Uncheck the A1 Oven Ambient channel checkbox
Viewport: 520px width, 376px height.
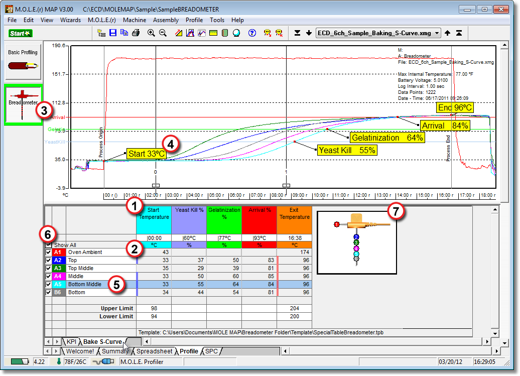point(48,253)
